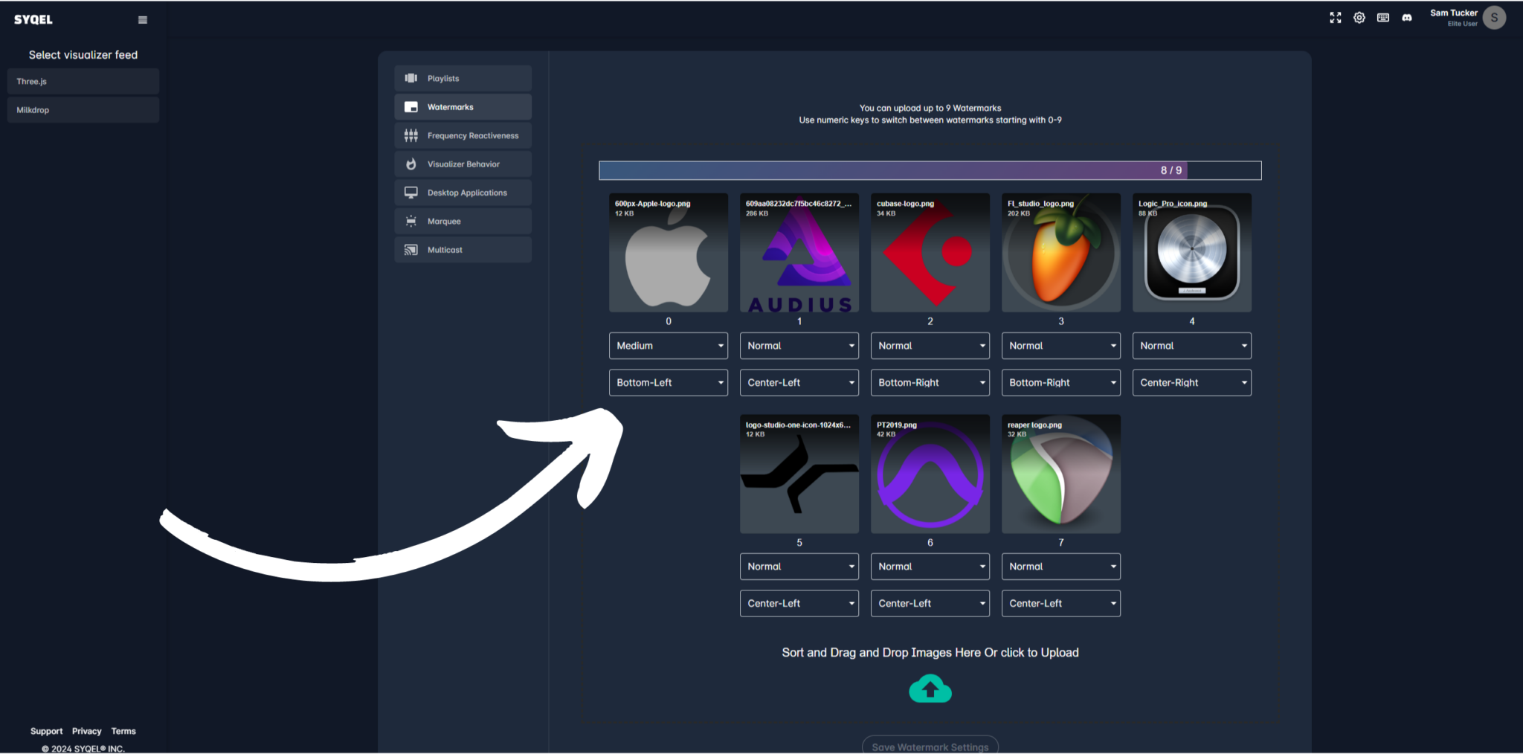Open the Playlists section
The width and height of the screenshot is (1523, 754).
pyautogui.click(x=463, y=78)
